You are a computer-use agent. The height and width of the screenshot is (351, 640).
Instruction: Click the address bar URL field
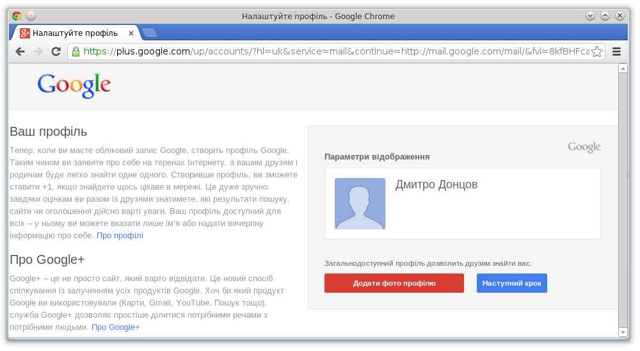click(335, 51)
